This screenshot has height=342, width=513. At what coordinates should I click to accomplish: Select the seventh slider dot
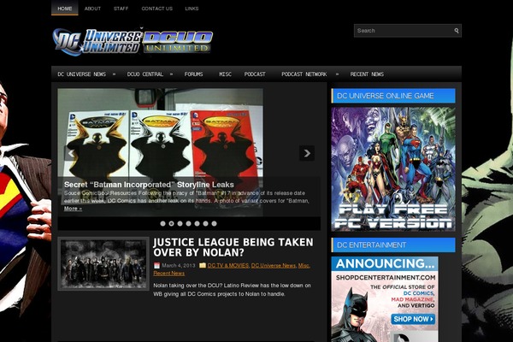214,223
